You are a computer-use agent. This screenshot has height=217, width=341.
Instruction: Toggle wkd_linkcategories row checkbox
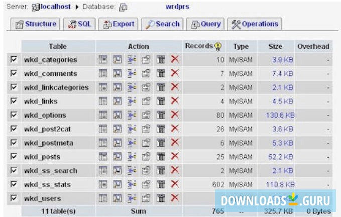pyautogui.click(x=14, y=87)
